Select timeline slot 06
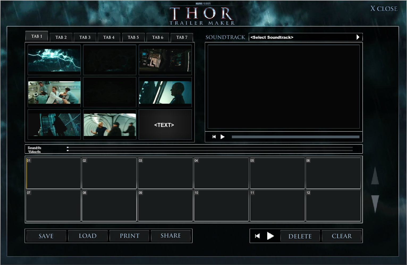Image resolution: width=407 pixels, height=265 pixels. click(333, 173)
